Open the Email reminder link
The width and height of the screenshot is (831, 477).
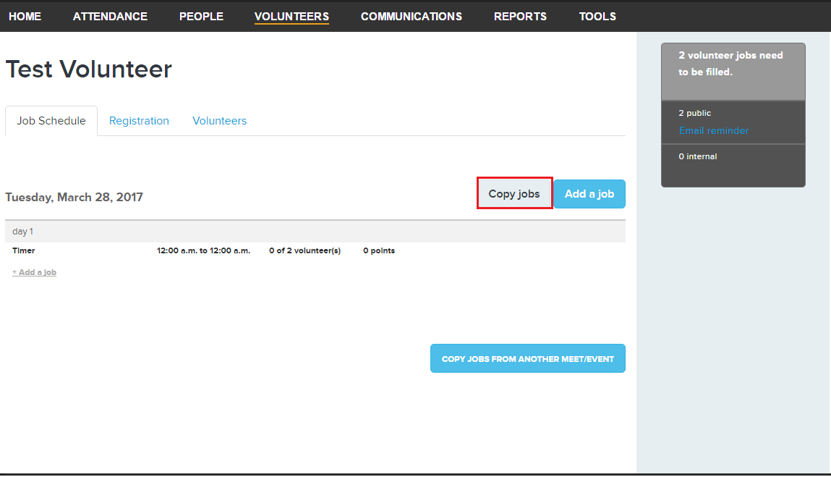714,130
